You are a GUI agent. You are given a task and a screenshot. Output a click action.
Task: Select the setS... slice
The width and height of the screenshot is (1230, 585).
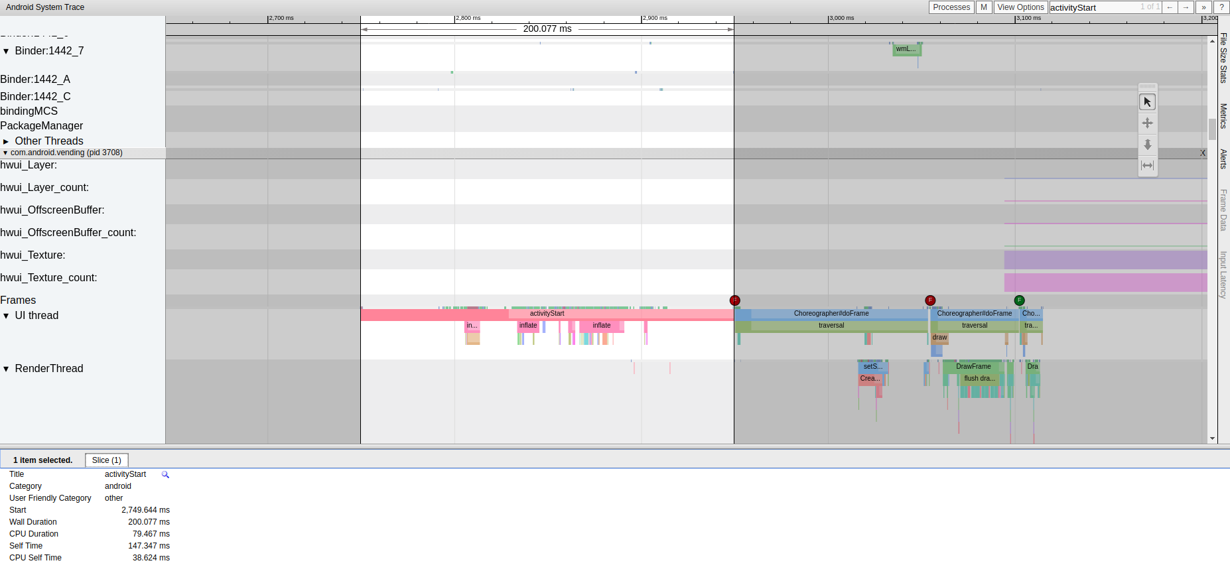873,367
